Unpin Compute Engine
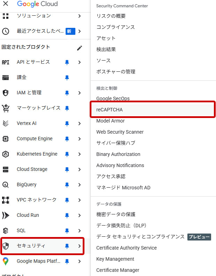This screenshot has width=216, height=276. pos(67,139)
